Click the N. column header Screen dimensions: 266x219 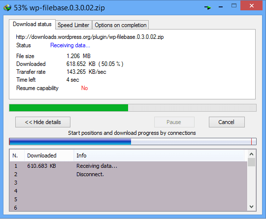pyautogui.click(x=17, y=156)
